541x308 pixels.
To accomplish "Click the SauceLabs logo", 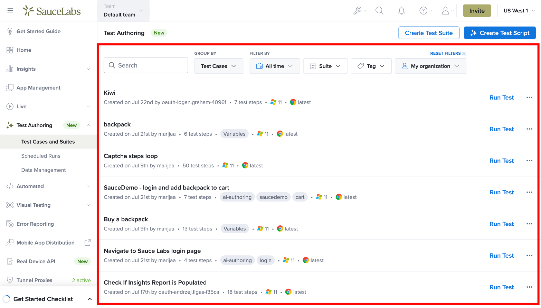I will 52,11.
